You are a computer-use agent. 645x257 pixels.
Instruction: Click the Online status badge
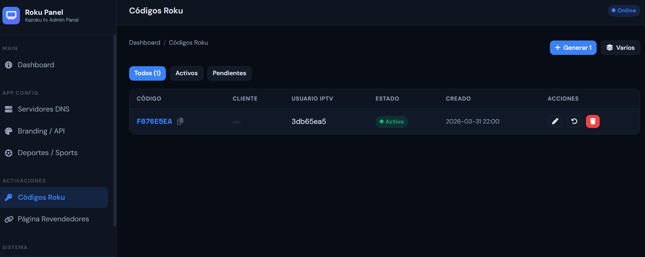tap(623, 11)
